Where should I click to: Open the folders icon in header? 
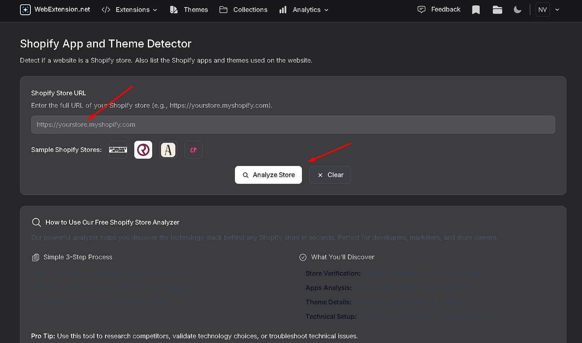(x=497, y=10)
